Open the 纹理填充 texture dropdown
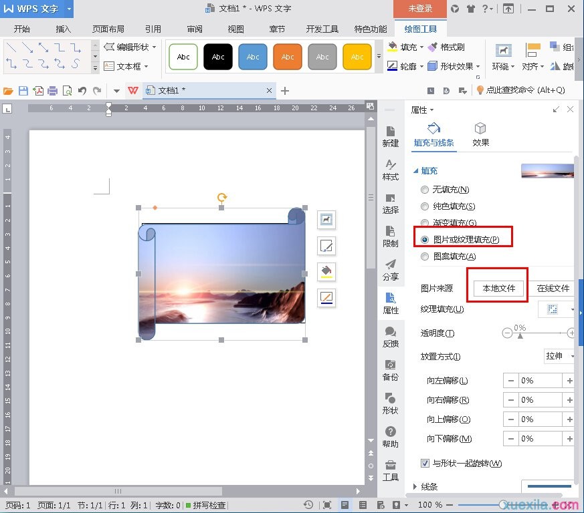Viewport: 584px width, 513px height. point(557,309)
